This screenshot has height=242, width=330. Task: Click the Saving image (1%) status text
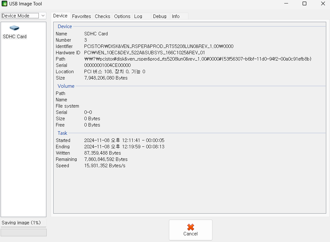[x=21, y=223]
